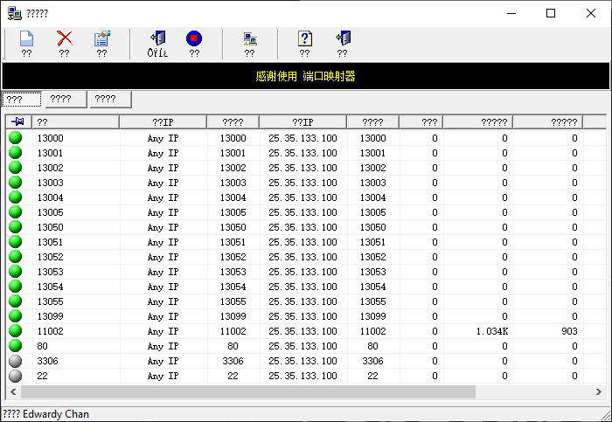Click the horizontal scrollbar right arrow
Screen dimensions: 612x422
click(x=601, y=392)
